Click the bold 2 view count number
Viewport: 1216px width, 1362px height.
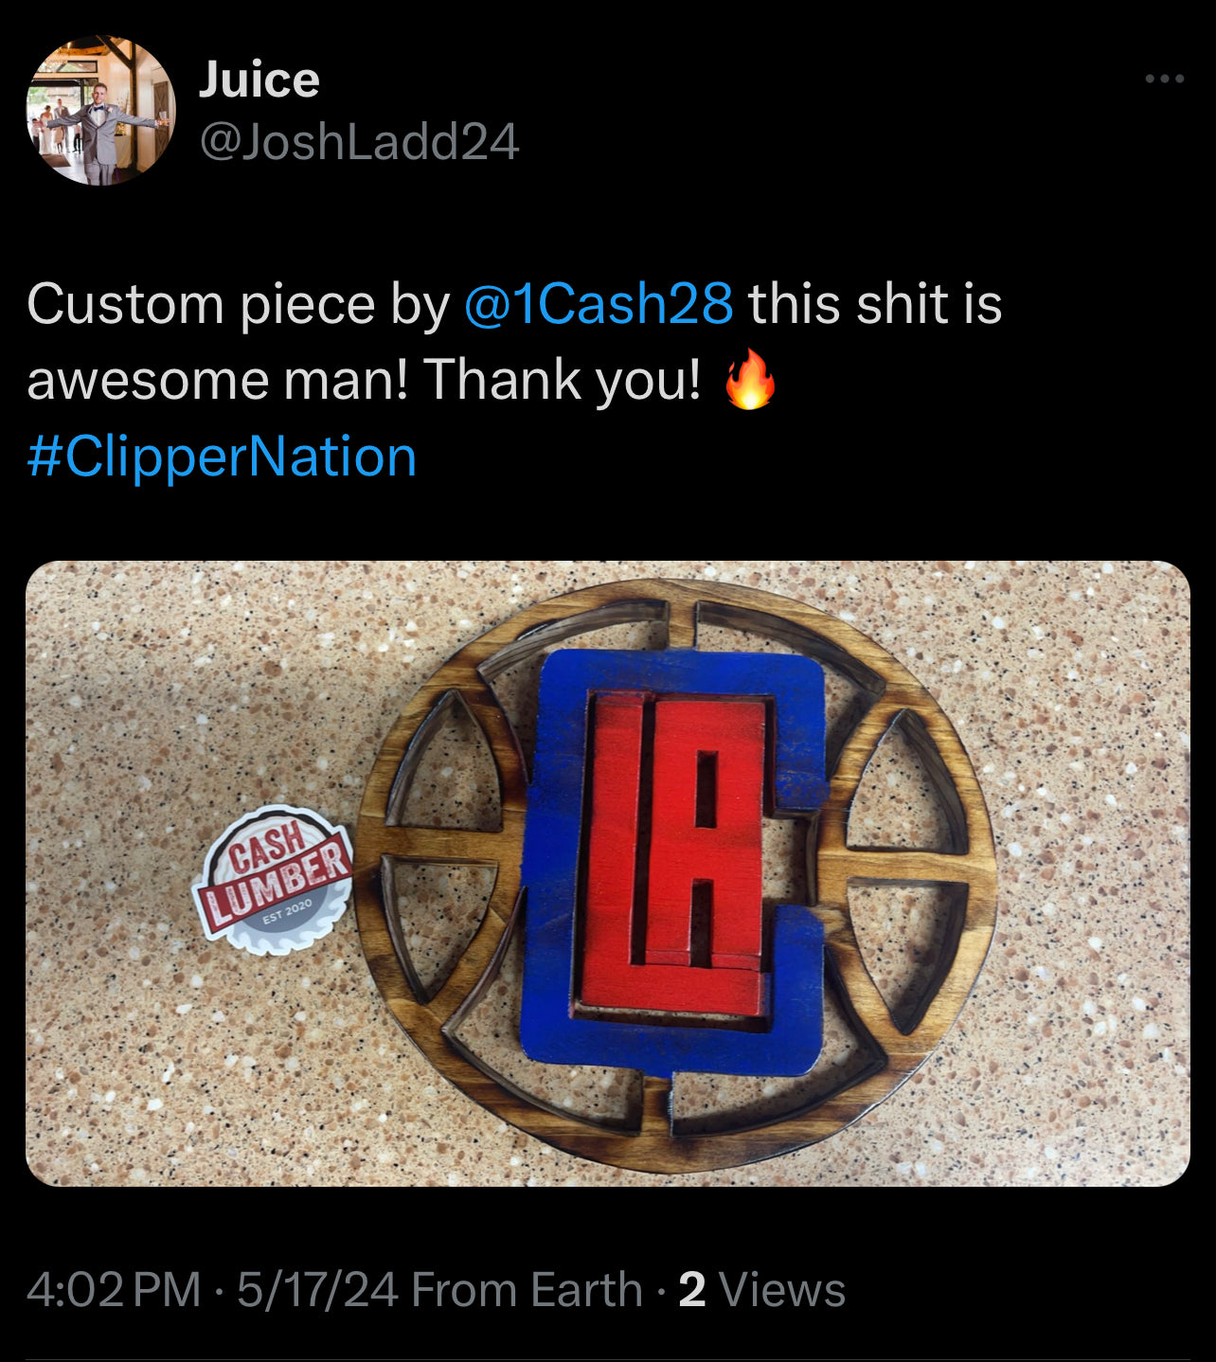[x=692, y=1290]
